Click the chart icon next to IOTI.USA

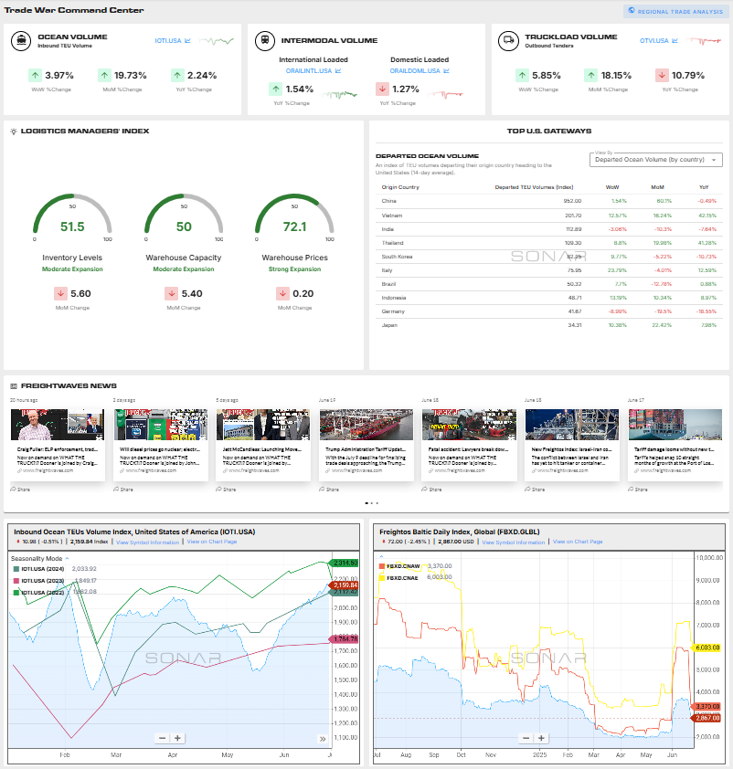(188, 41)
